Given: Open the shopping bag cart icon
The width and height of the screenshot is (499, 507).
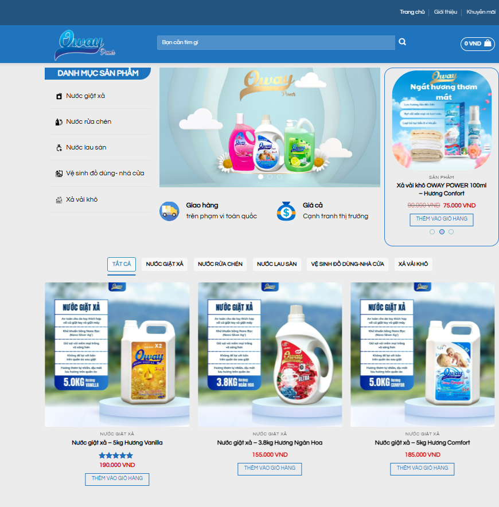Looking at the screenshot, I should 488,44.
